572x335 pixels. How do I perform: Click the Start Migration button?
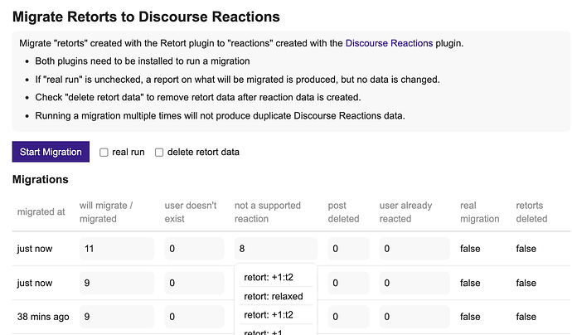(51, 152)
